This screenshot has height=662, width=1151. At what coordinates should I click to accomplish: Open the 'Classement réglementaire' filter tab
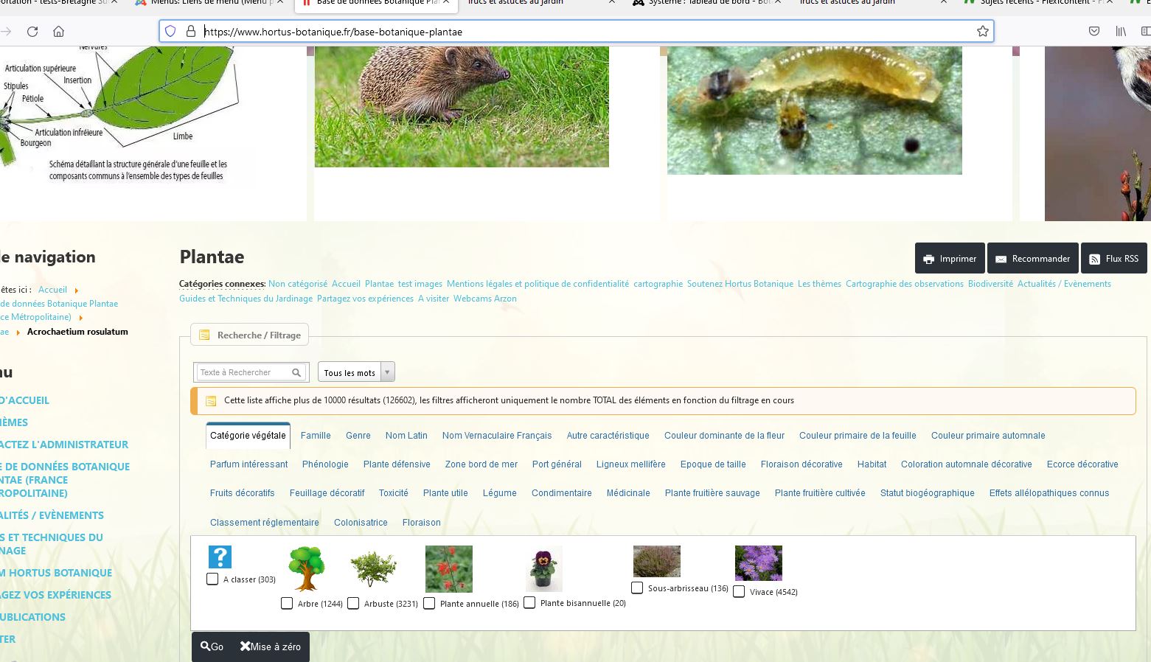coord(265,522)
